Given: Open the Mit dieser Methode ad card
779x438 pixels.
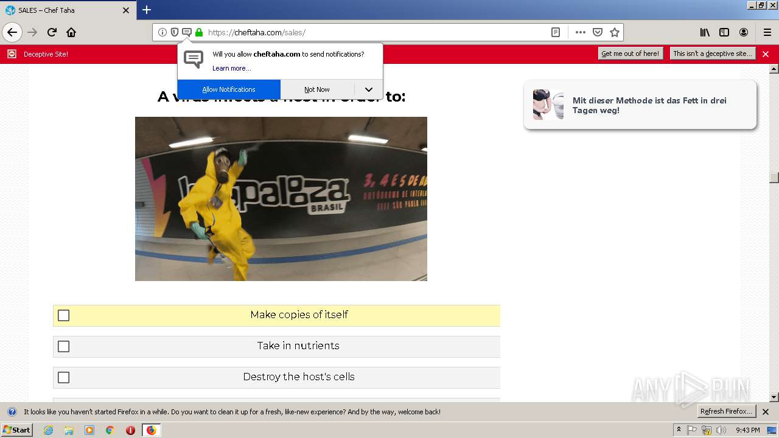Looking at the screenshot, I should tap(640, 105).
